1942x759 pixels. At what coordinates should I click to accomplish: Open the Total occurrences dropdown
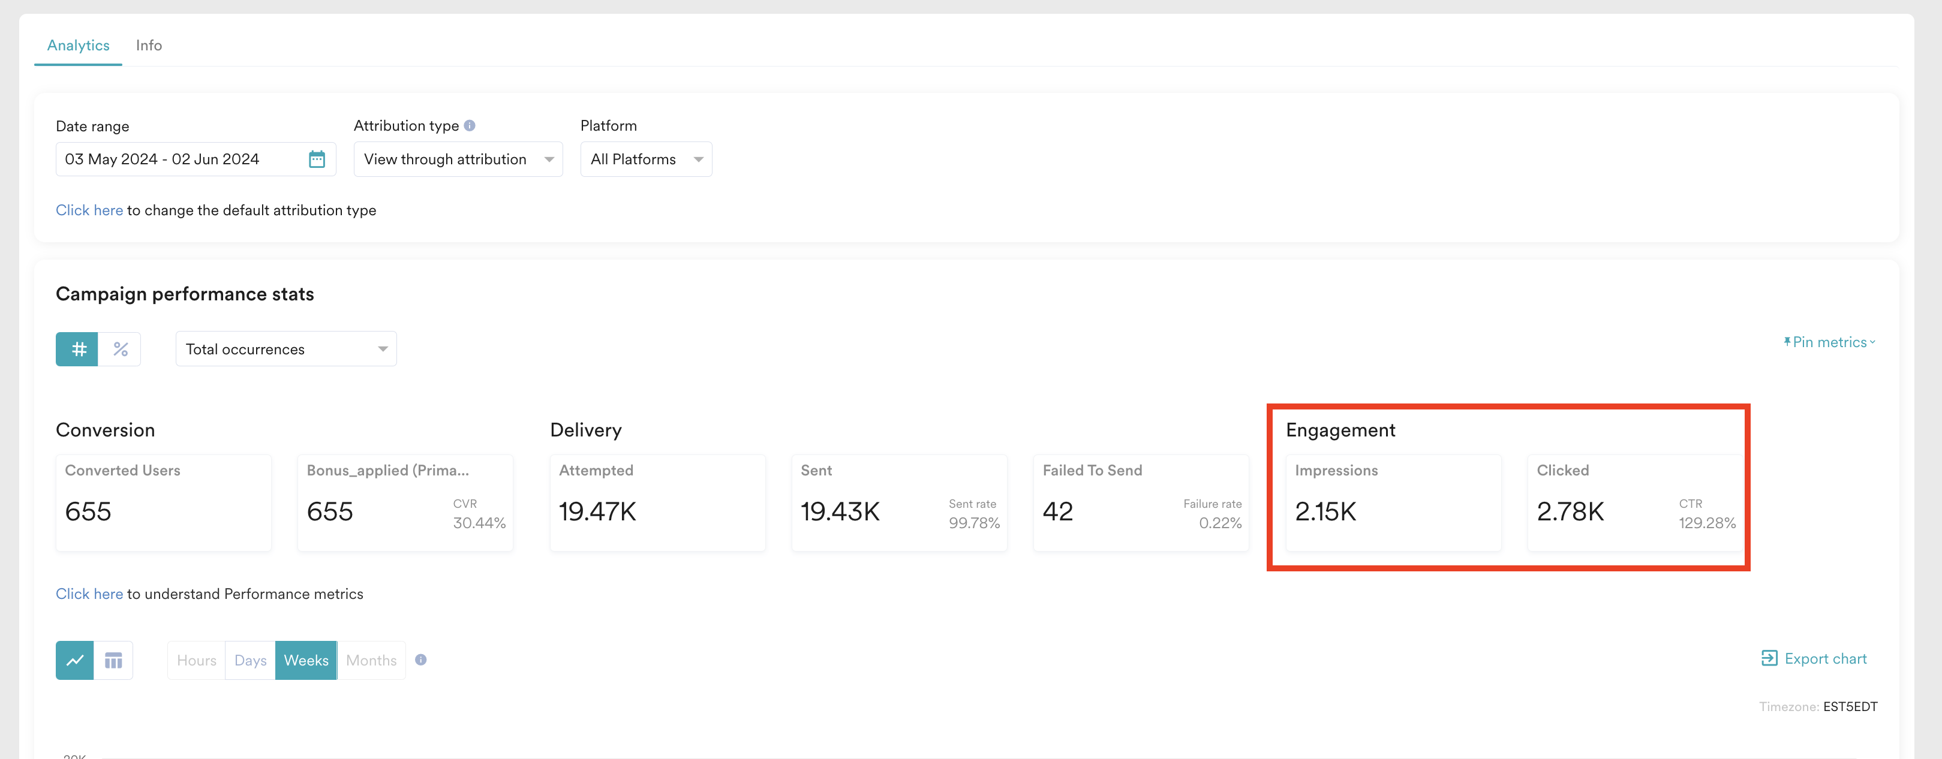pos(285,349)
